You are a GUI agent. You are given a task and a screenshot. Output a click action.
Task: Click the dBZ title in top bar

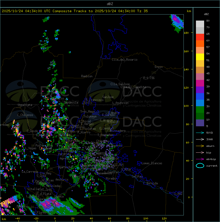pyautogui.click(x=110, y=4)
